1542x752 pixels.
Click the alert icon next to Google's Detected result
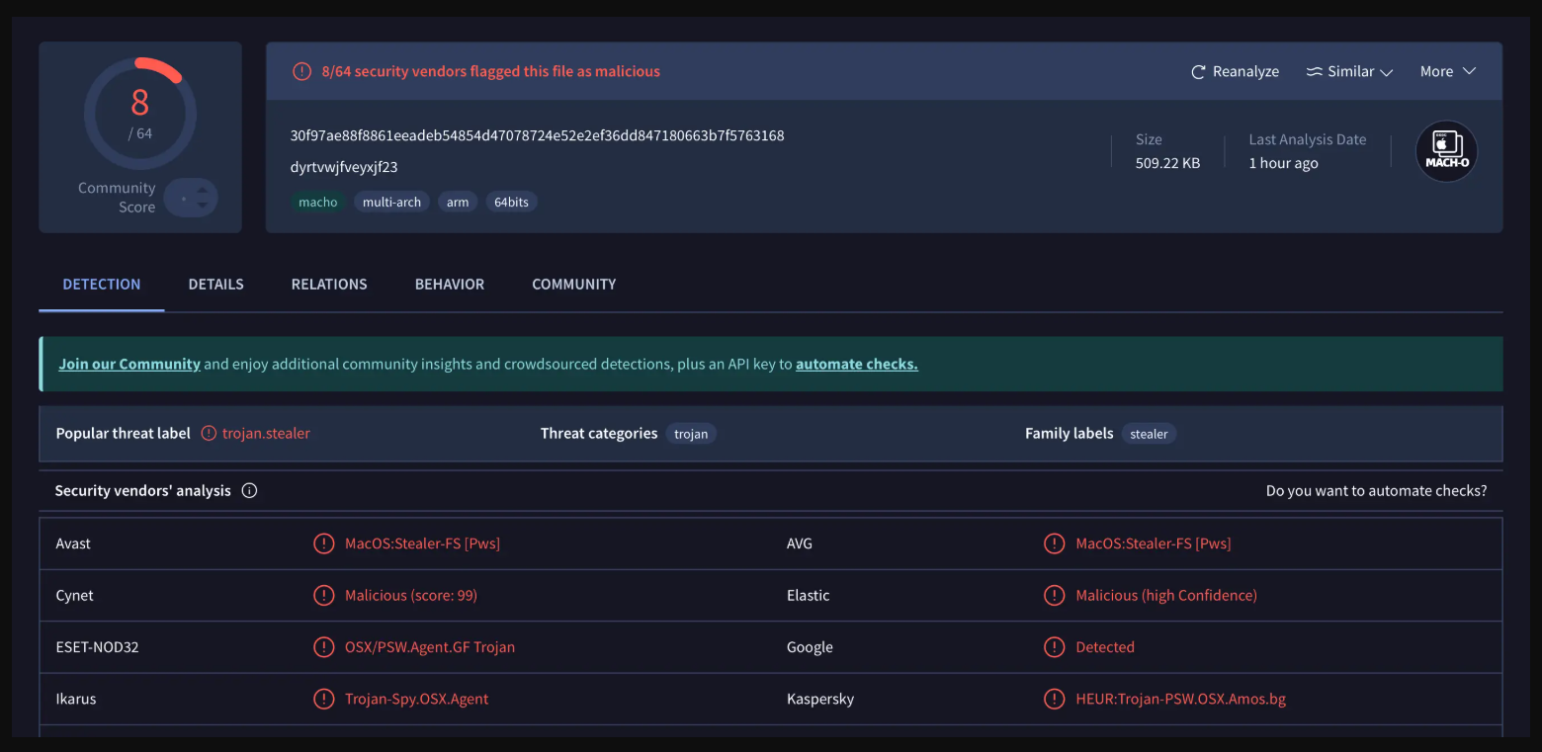pyautogui.click(x=1054, y=646)
